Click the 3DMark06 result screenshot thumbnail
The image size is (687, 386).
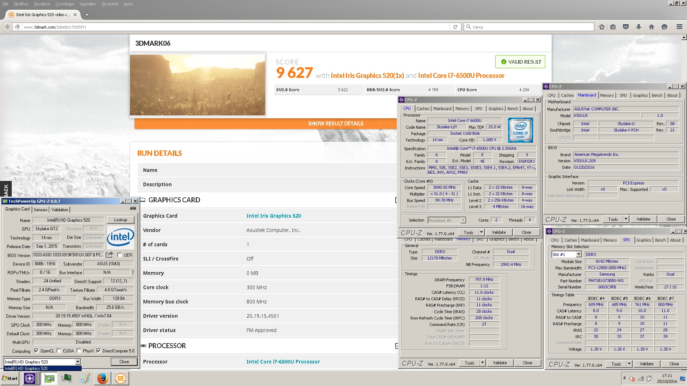coord(198,85)
